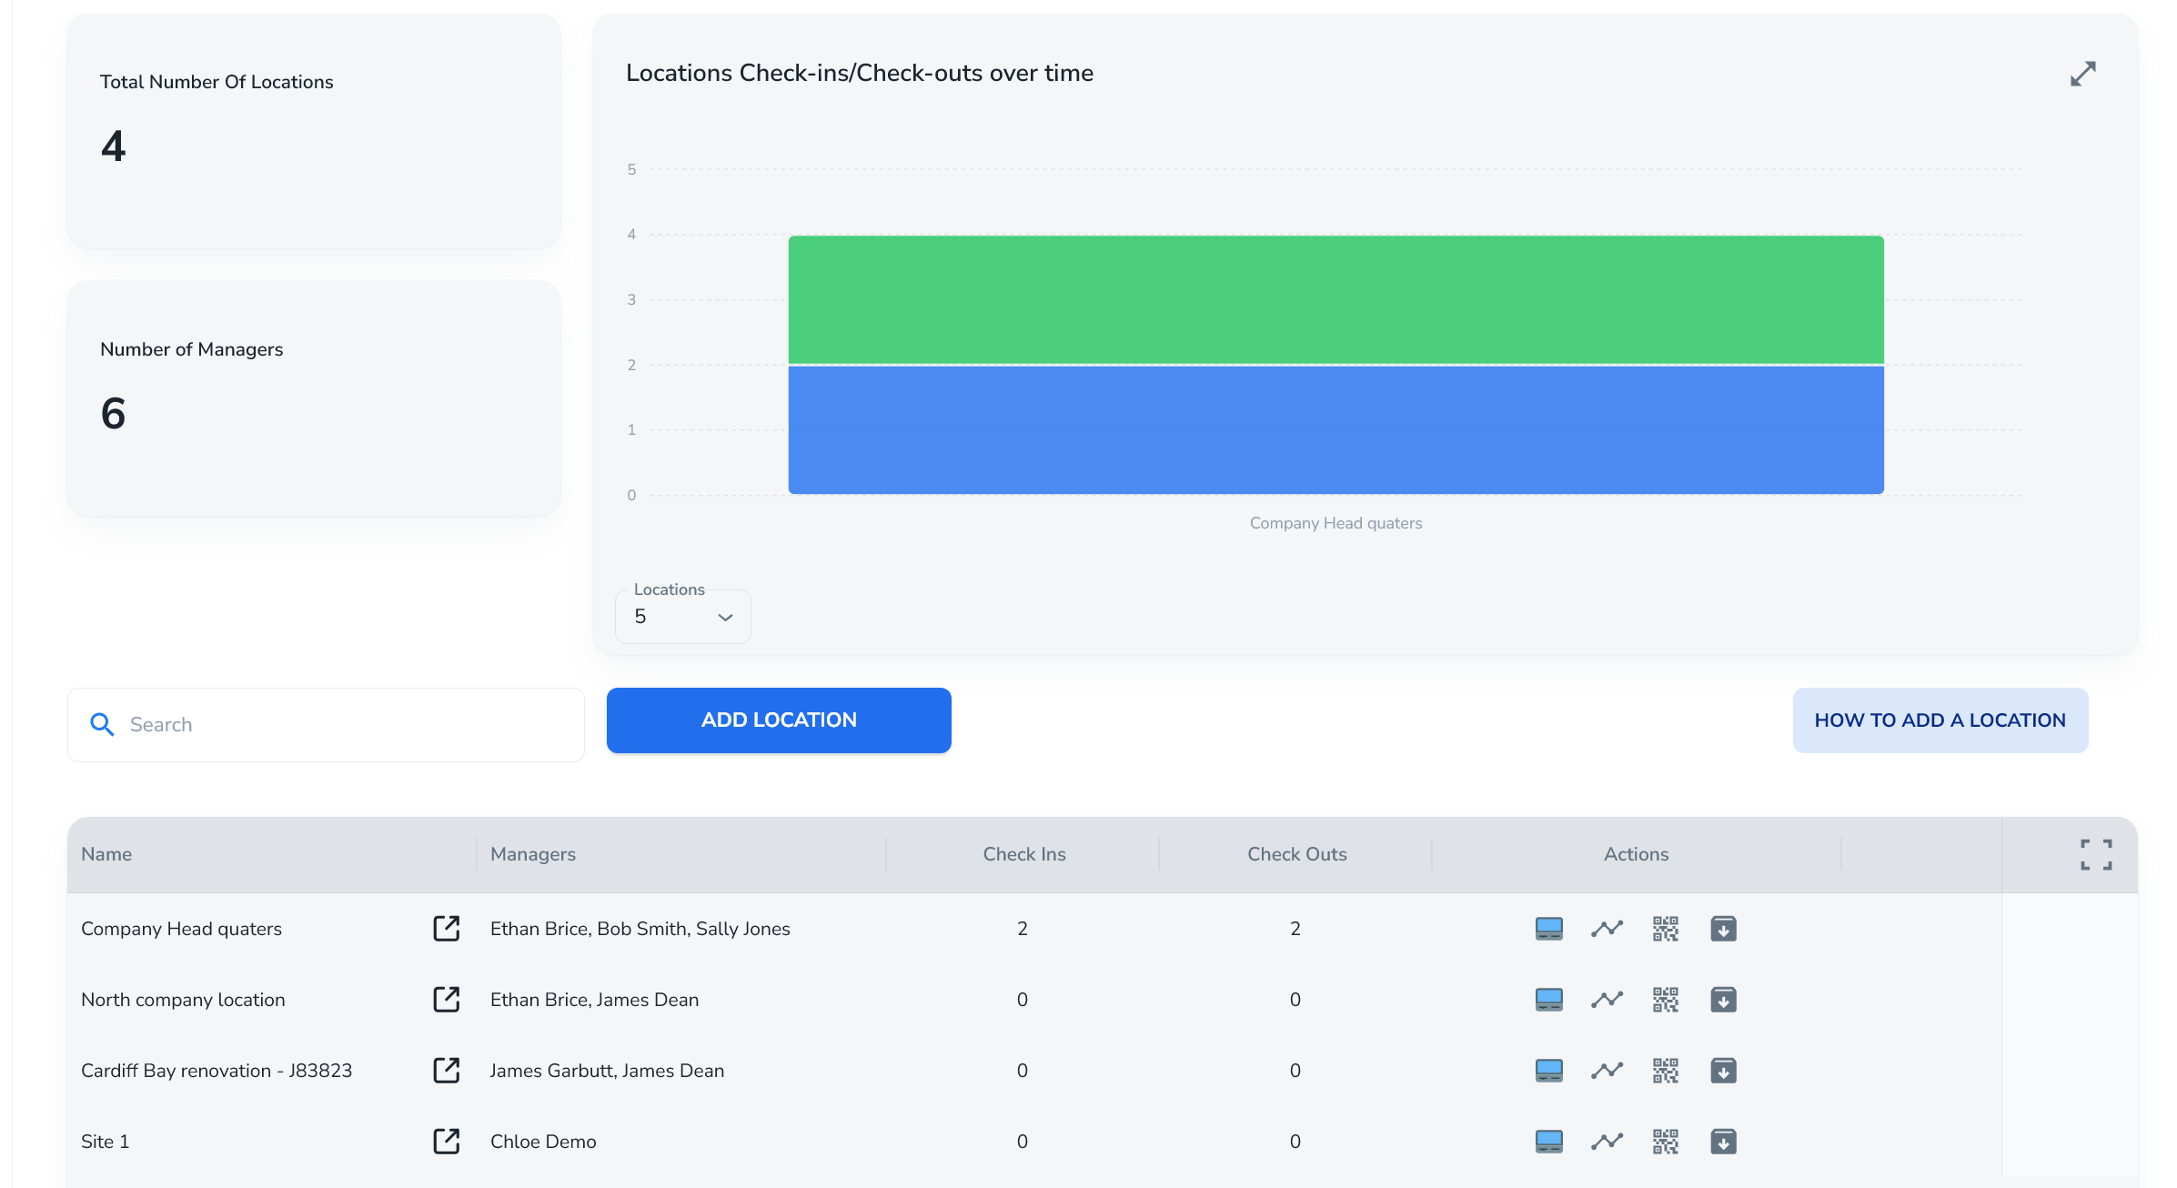This screenshot has height=1188, width=2177.
Task: Show the QR code for Company Head quaters
Action: [1665, 929]
